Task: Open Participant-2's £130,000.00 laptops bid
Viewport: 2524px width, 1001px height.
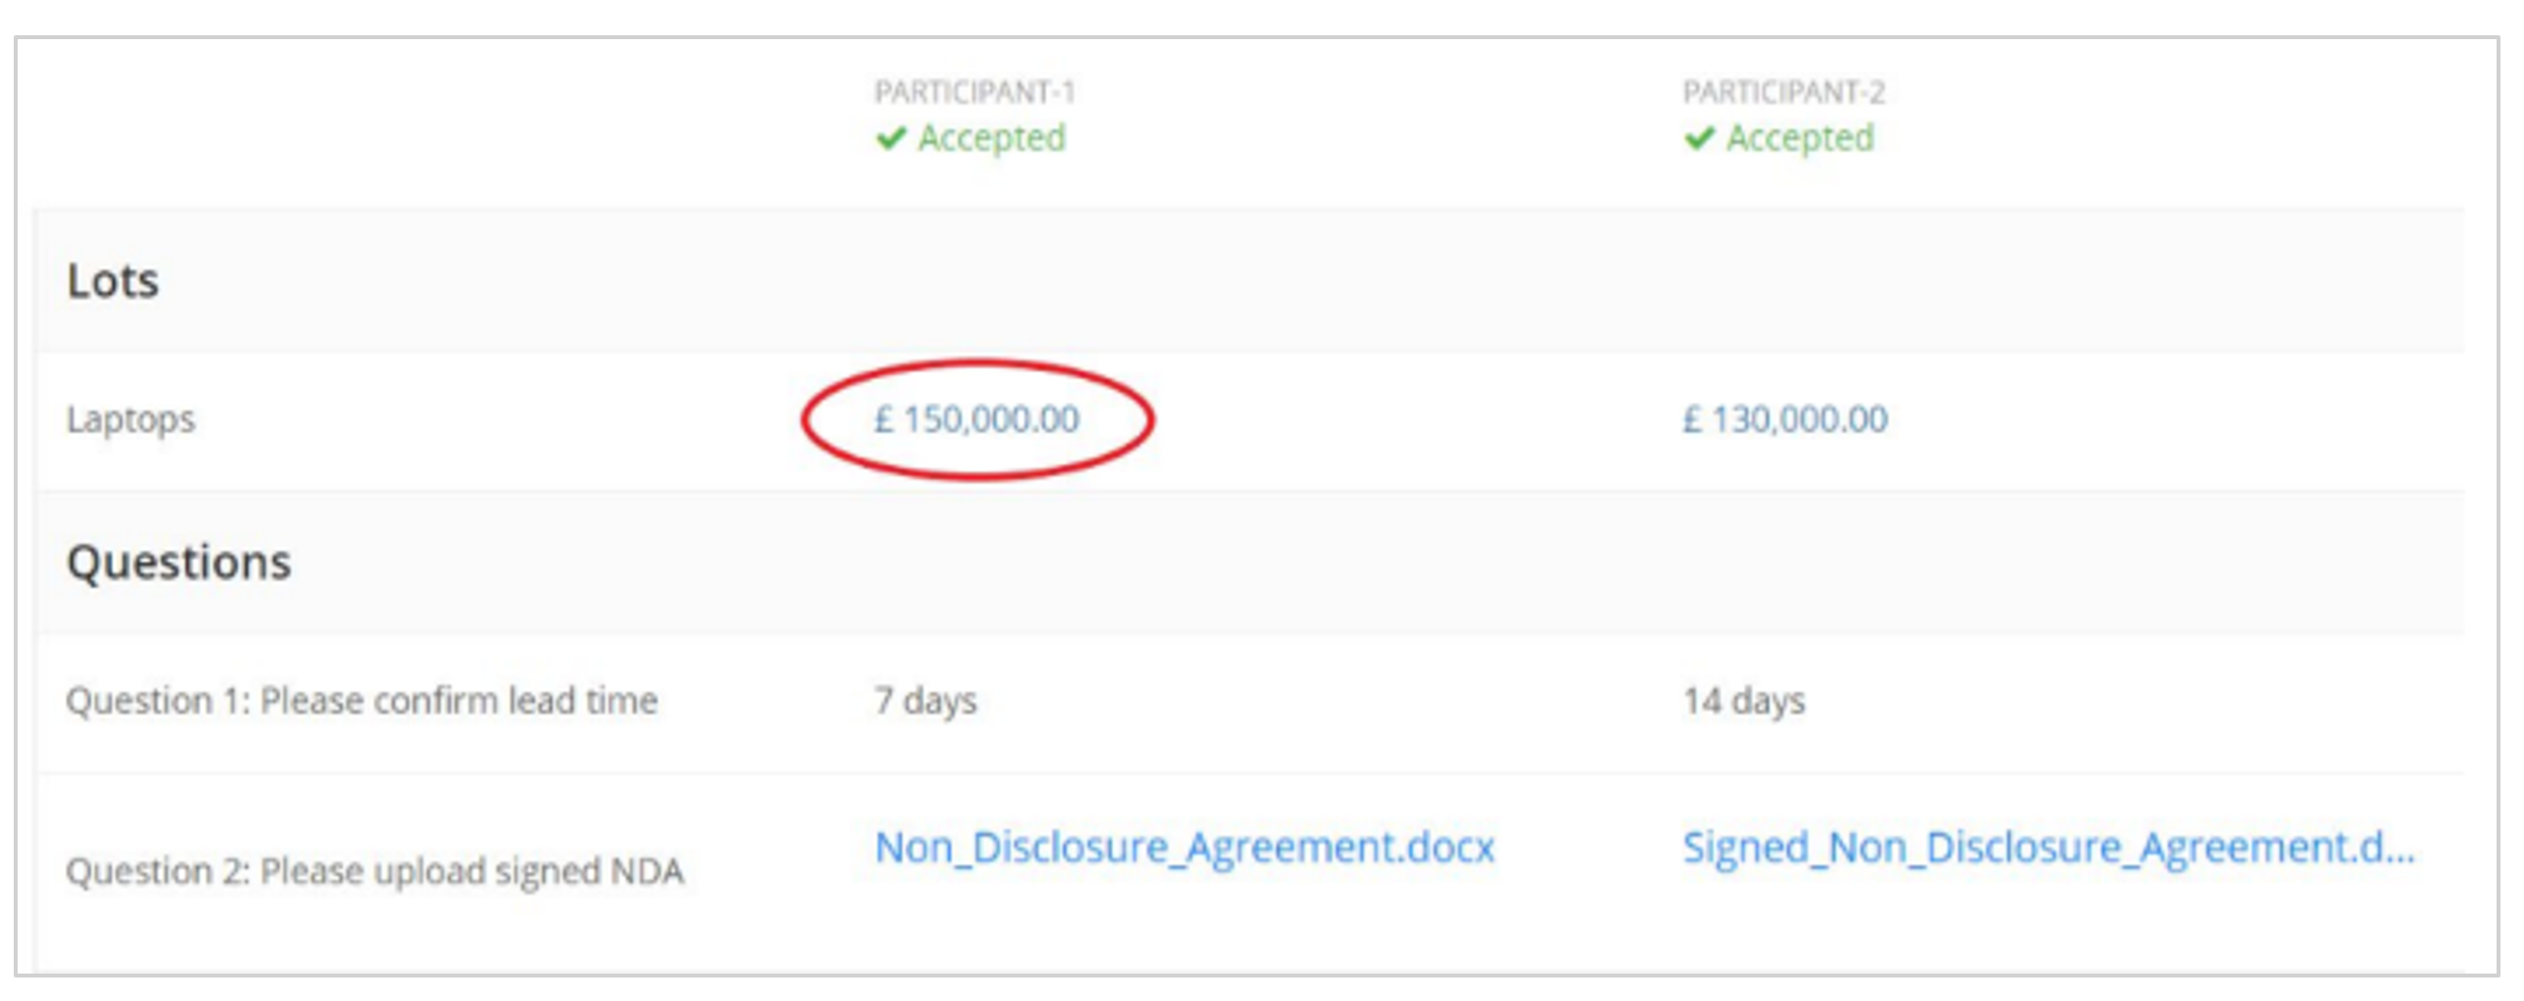Action: coord(1785,419)
